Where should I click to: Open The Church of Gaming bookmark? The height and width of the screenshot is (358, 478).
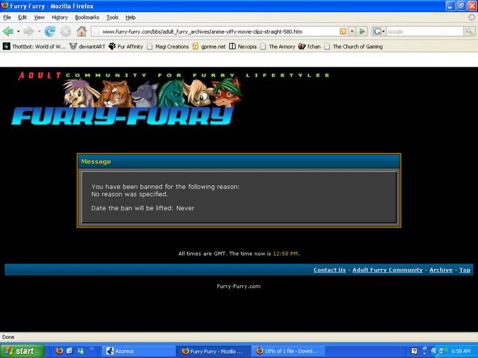pyautogui.click(x=353, y=47)
